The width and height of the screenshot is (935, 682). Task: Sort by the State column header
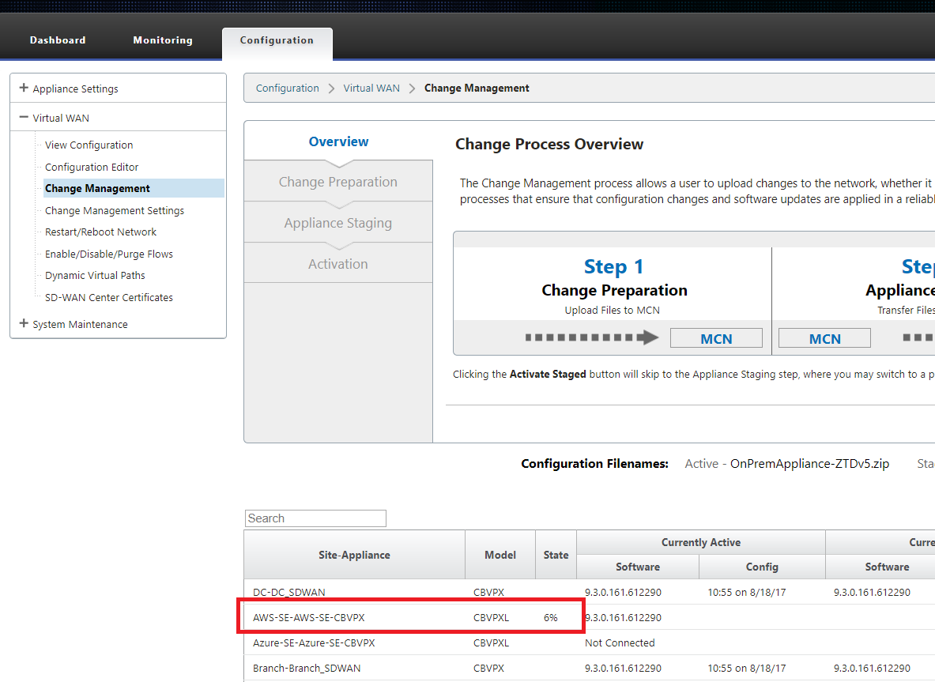[x=556, y=555]
